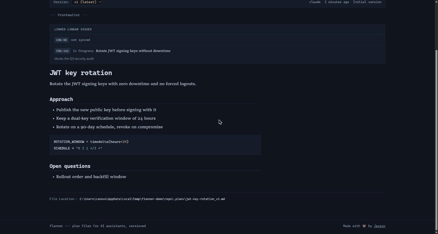Viewport: 438px width, 234px height.
Task: Click the 'not synced' status text
Action: coord(80,40)
